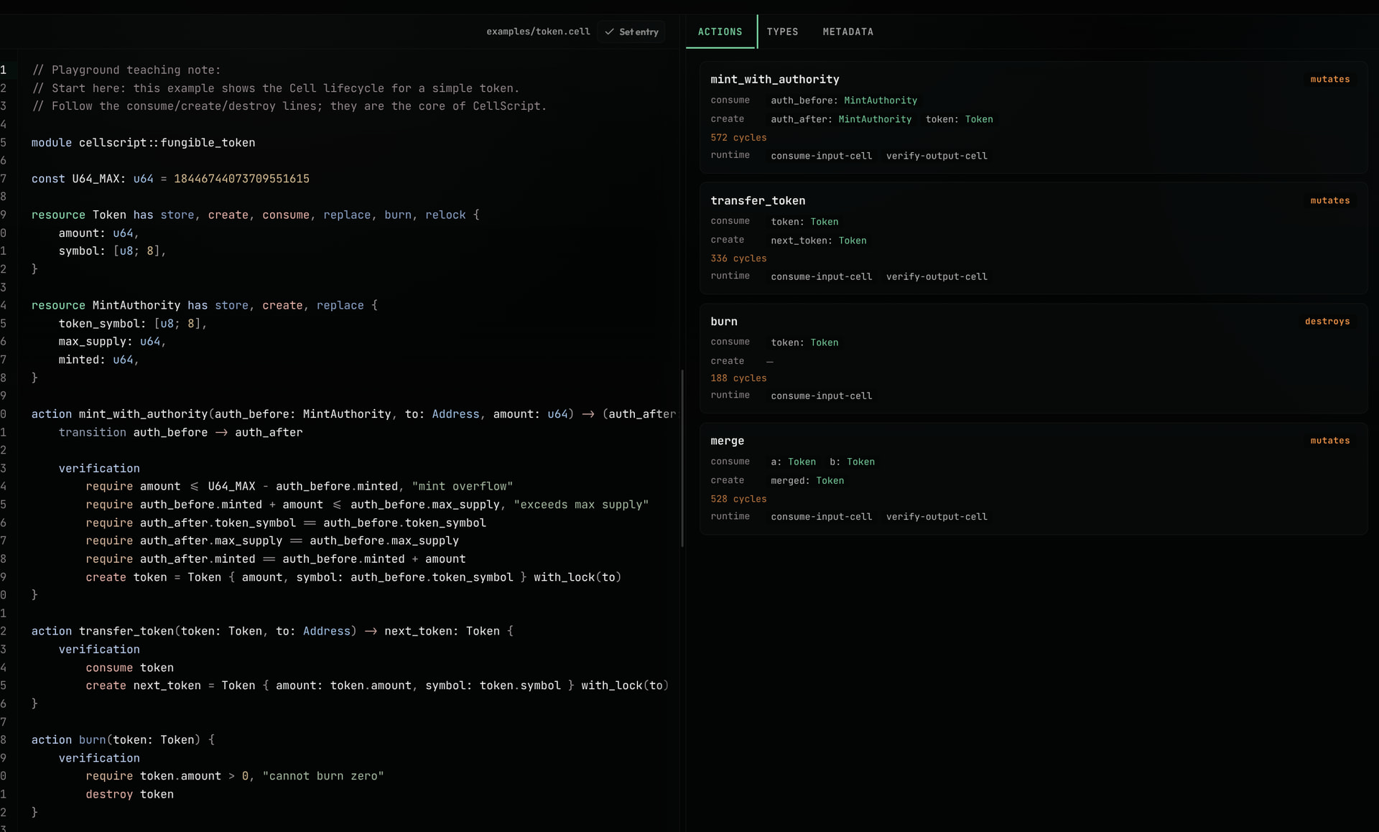Click the Playground teaching note comment line

point(126,70)
